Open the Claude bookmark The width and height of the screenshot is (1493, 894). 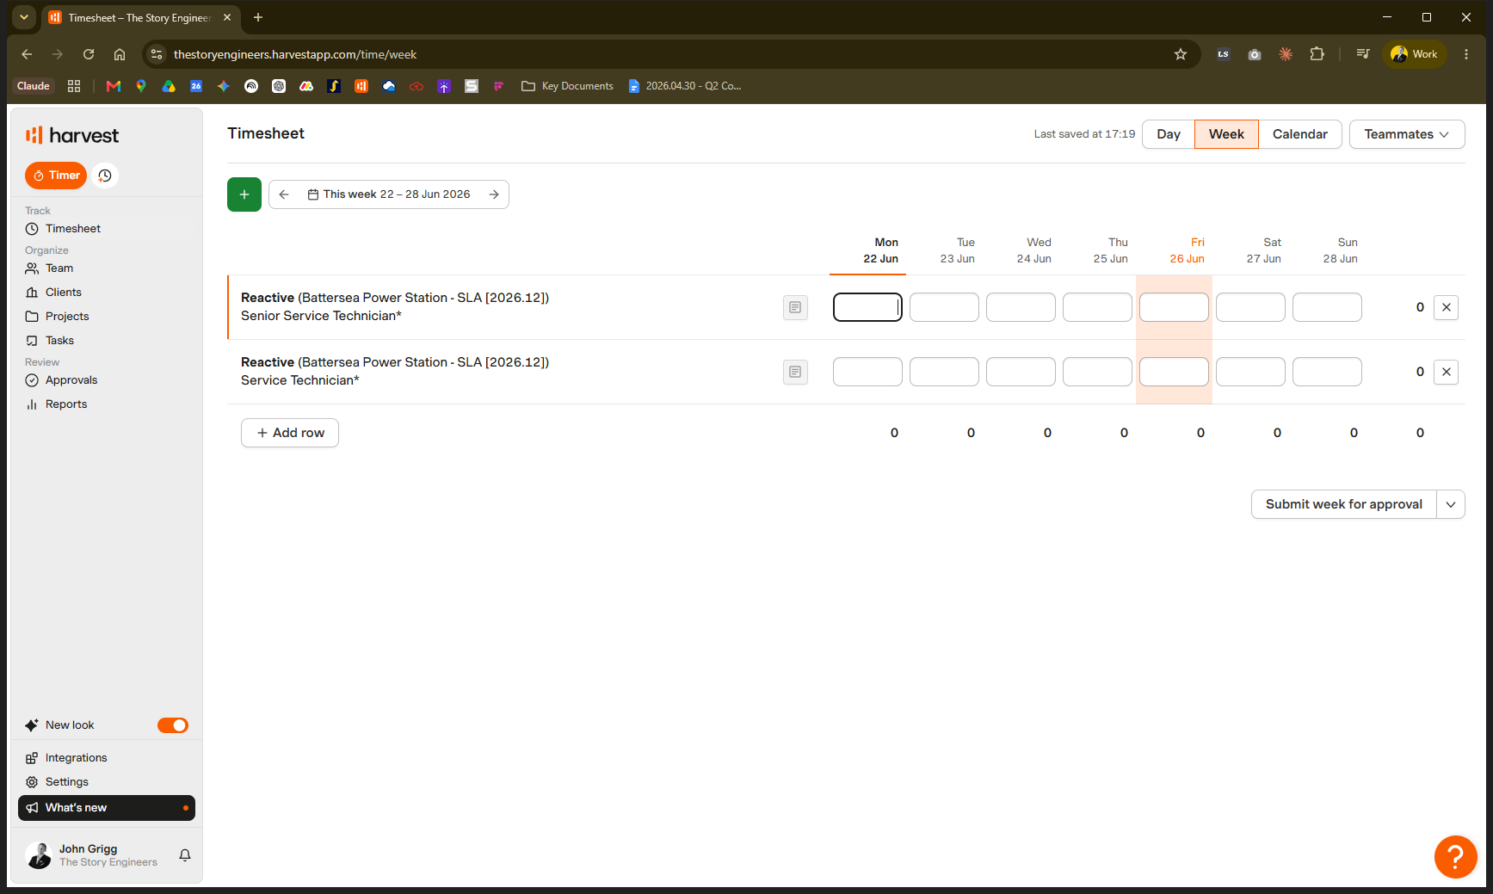coord(34,86)
